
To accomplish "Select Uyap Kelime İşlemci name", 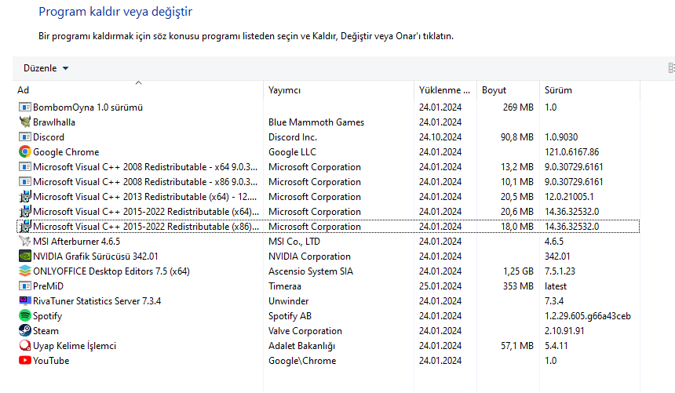I will [75, 346].
